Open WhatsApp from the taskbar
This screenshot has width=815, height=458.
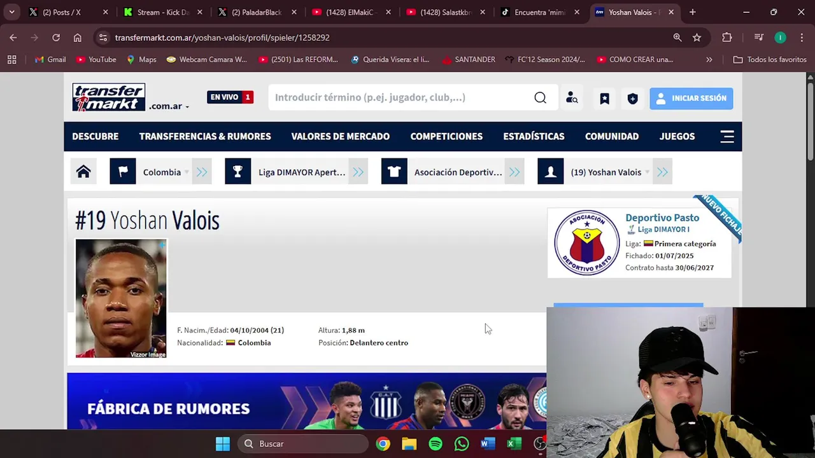click(462, 444)
